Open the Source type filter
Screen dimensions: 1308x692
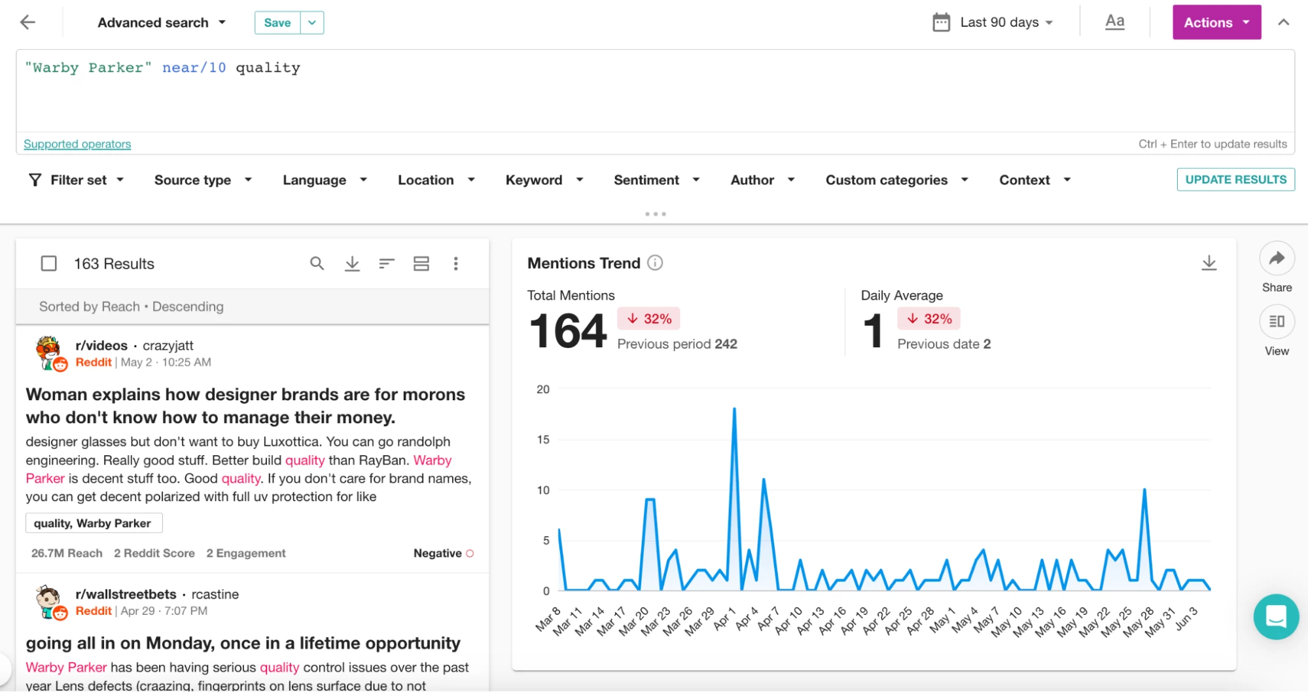click(x=203, y=180)
